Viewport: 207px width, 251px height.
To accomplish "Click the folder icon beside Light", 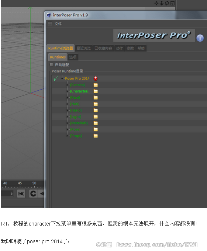I will point(96,117).
